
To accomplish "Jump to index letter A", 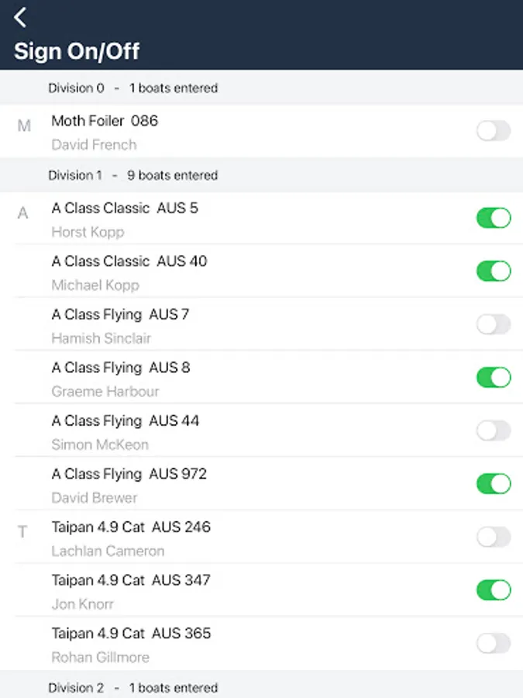I will [x=22, y=213].
